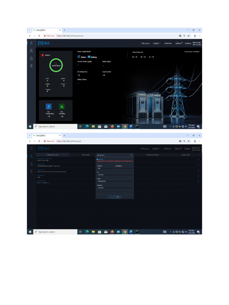
Task: Click Env. Humidity icon on home dashboard
Action: click(62, 107)
